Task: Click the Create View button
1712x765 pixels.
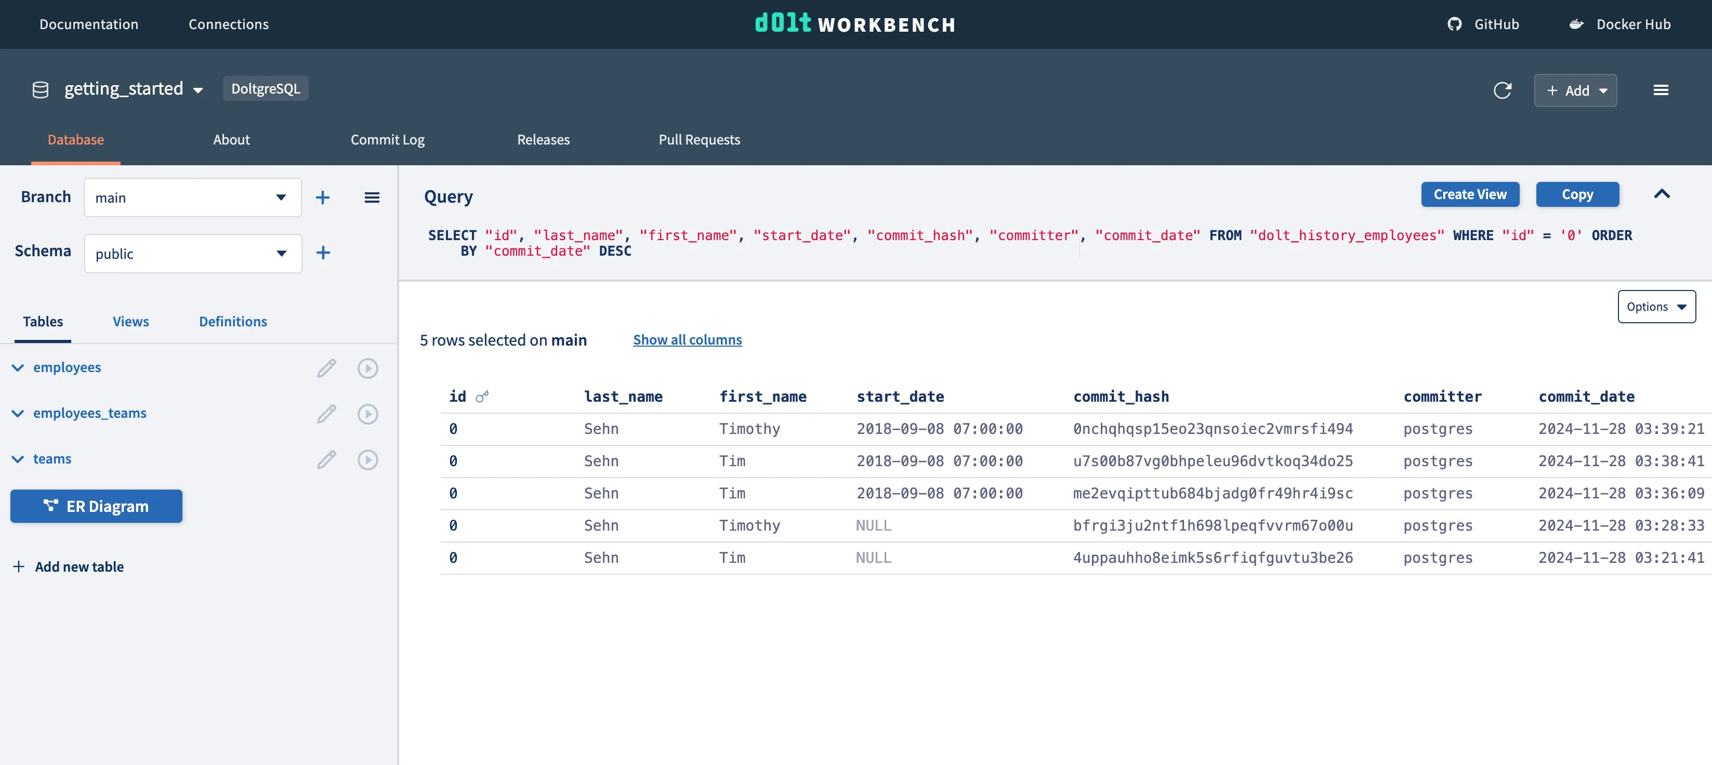Action: pyautogui.click(x=1469, y=194)
